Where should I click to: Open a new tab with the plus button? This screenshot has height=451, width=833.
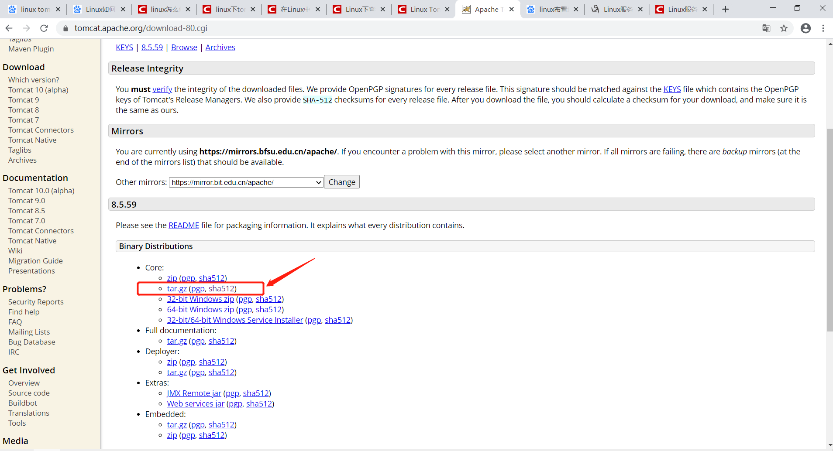tap(725, 9)
